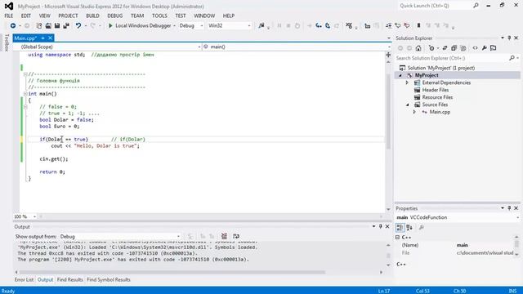Click the Refresh icon in Solution Explorer
The image size is (523, 294).
pyautogui.click(x=445, y=48)
